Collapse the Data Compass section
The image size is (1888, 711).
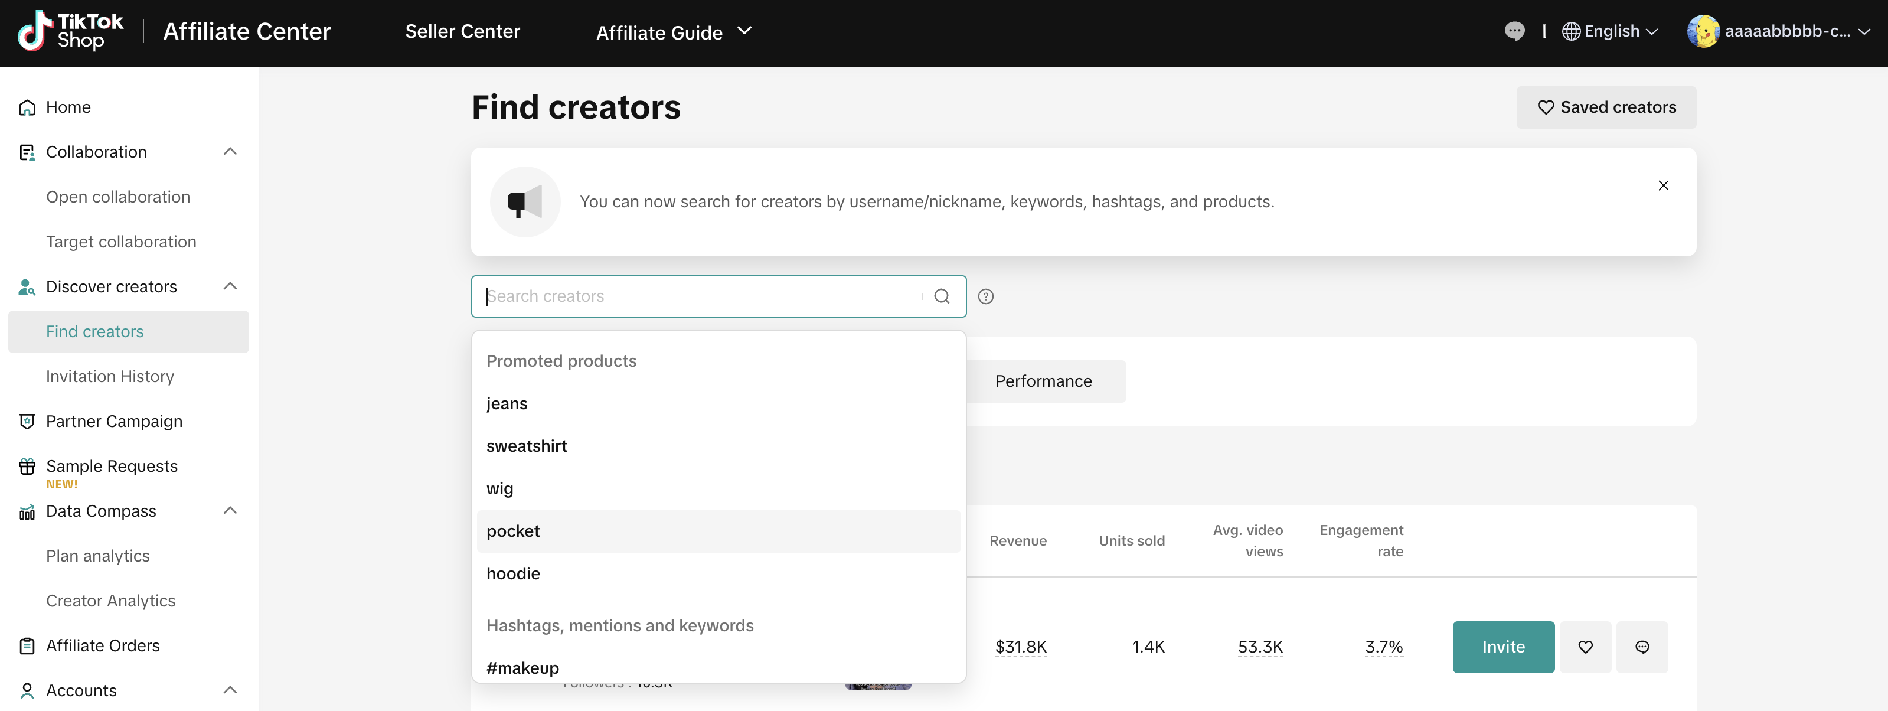tap(230, 510)
